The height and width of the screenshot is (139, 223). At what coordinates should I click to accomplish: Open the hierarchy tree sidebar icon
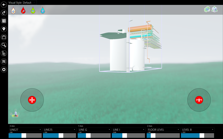click(4, 53)
